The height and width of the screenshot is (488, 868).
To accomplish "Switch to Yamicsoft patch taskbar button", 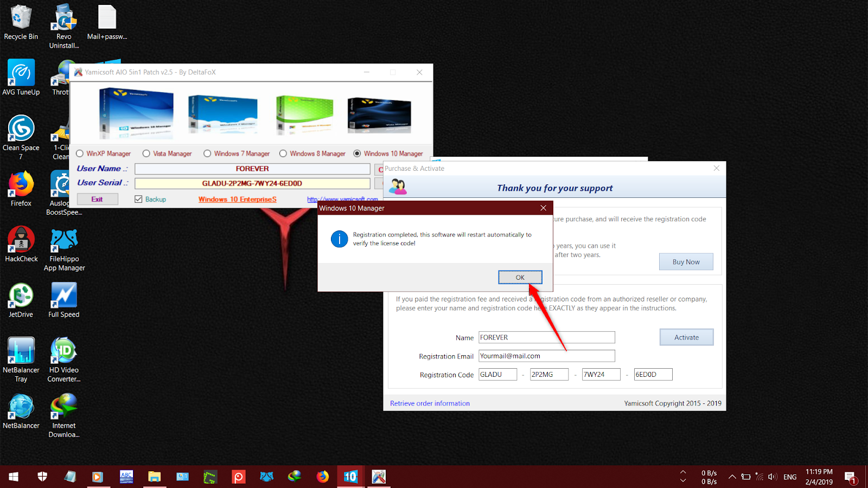I will pyautogui.click(x=379, y=477).
